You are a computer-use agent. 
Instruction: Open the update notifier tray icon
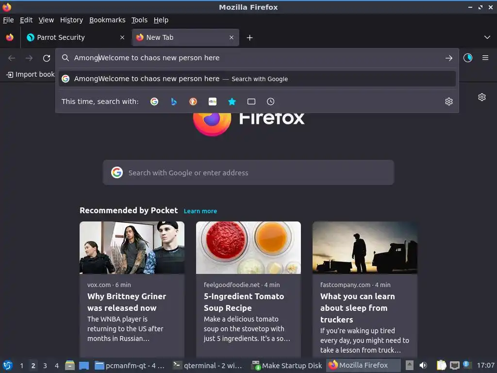(x=467, y=365)
